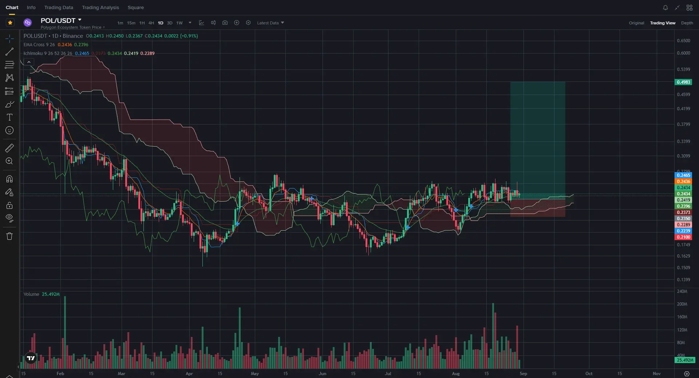Switch to the Trading View chart mode
699x378 pixels.
pos(663,23)
